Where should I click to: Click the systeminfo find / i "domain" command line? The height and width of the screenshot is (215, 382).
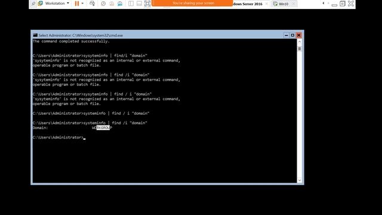pos(91,113)
